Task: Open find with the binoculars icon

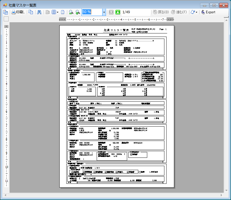Action: click(39, 12)
